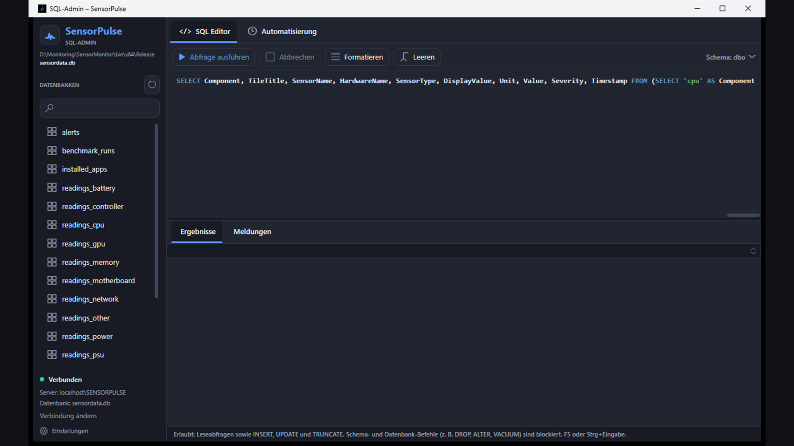This screenshot has height=446, width=794.
Task: Click the search magnifier icon
Action: coord(49,108)
